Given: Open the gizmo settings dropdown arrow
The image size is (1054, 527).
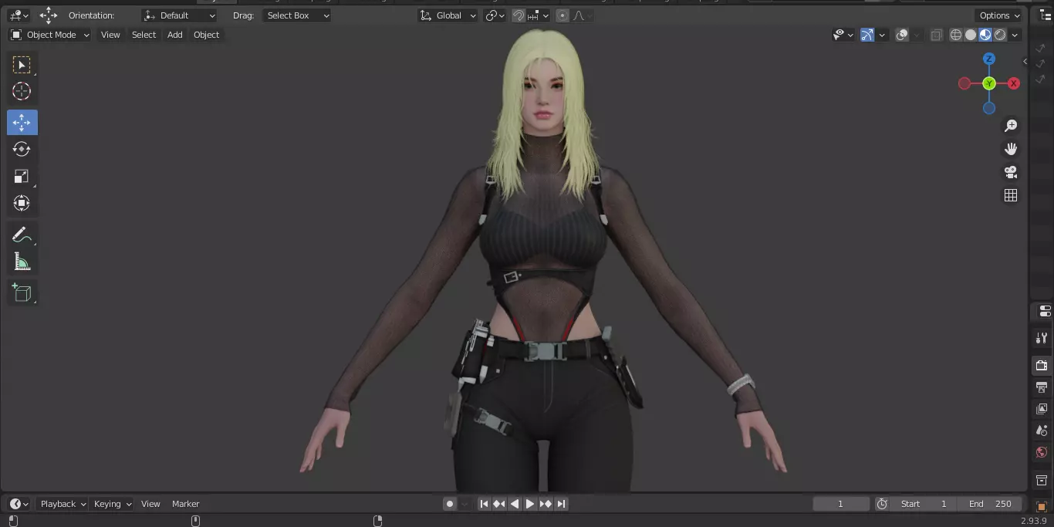Looking at the screenshot, I should [882, 35].
